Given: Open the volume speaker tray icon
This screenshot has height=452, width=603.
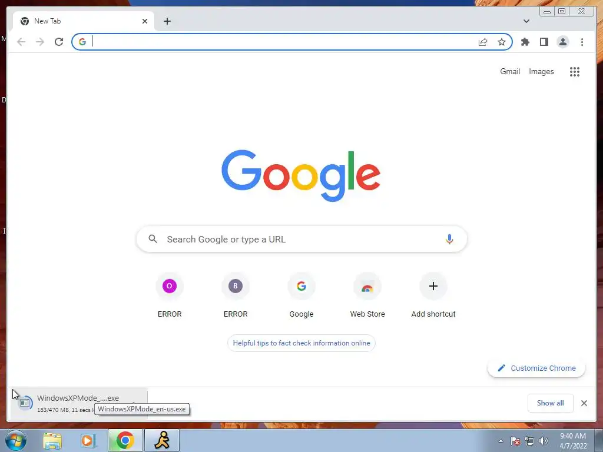Looking at the screenshot, I should 543,441.
